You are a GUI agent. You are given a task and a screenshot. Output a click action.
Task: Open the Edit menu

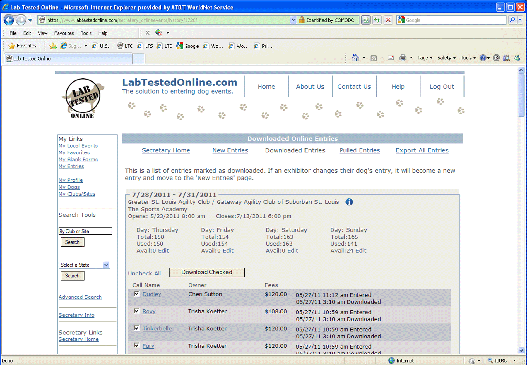[27, 33]
